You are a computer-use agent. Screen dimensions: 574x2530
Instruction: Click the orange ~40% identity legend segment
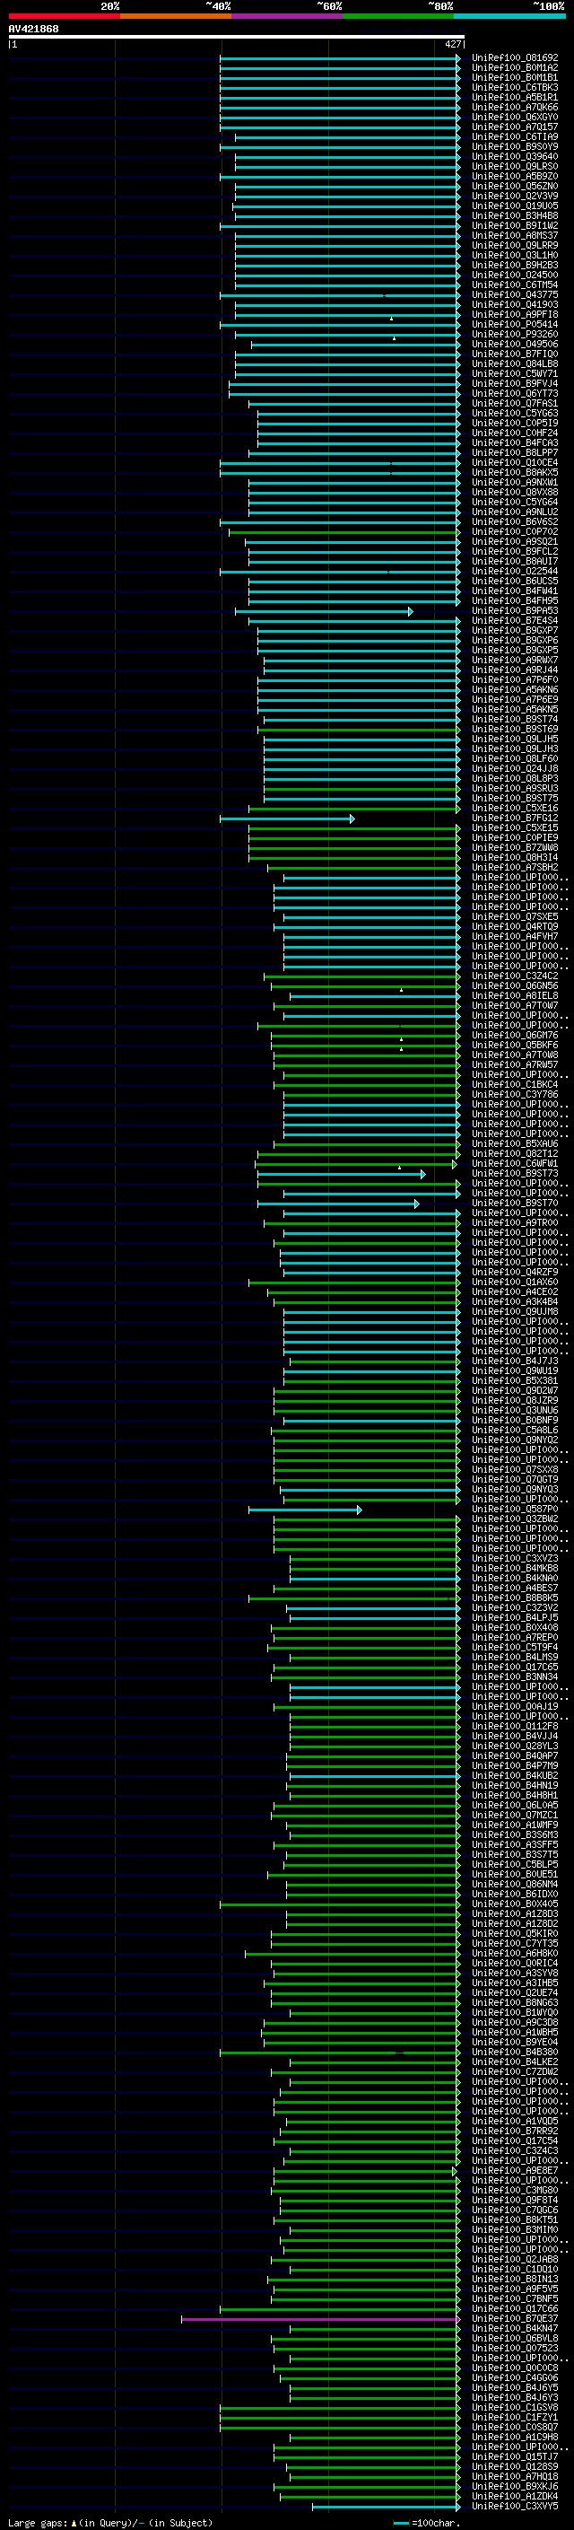pyautogui.click(x=176, y=16)
